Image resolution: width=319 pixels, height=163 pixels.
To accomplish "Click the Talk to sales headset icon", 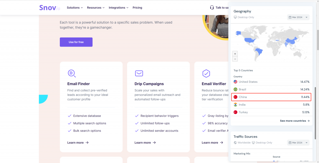I will 212,7.
